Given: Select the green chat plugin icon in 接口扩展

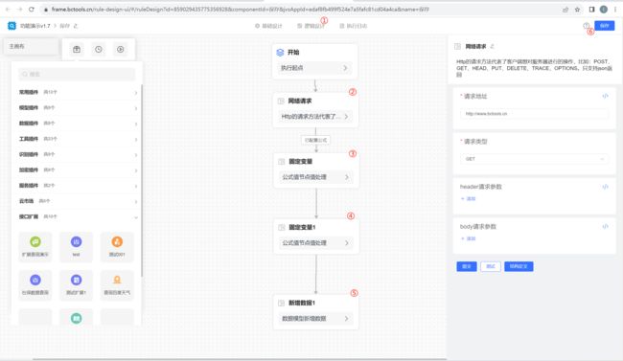Looking at the screenshot, I should (x=35, y=241).
